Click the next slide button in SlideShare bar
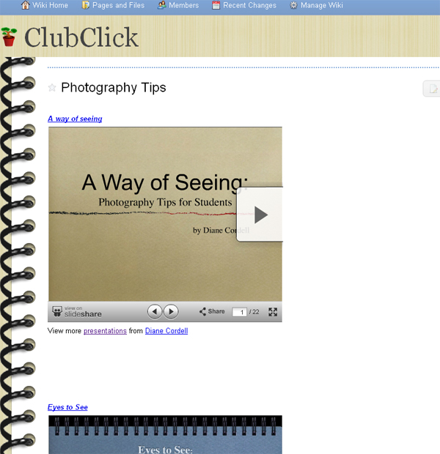Screen dimensions: 440x454 tap(171, 311)
